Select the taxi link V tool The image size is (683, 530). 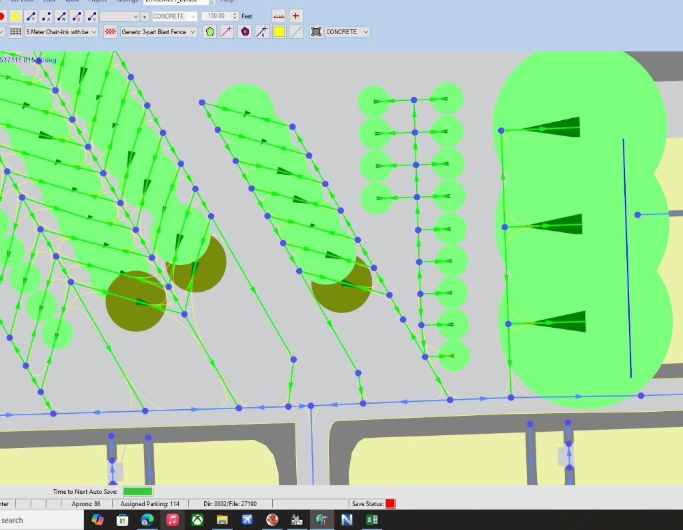click(92, 16)
